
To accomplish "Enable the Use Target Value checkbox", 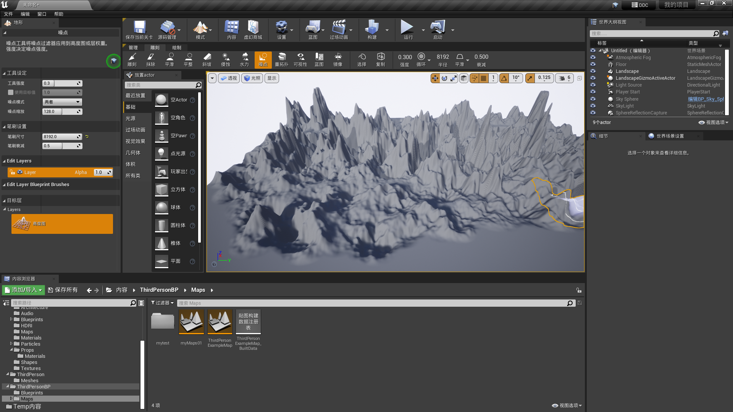I will 11,92.
